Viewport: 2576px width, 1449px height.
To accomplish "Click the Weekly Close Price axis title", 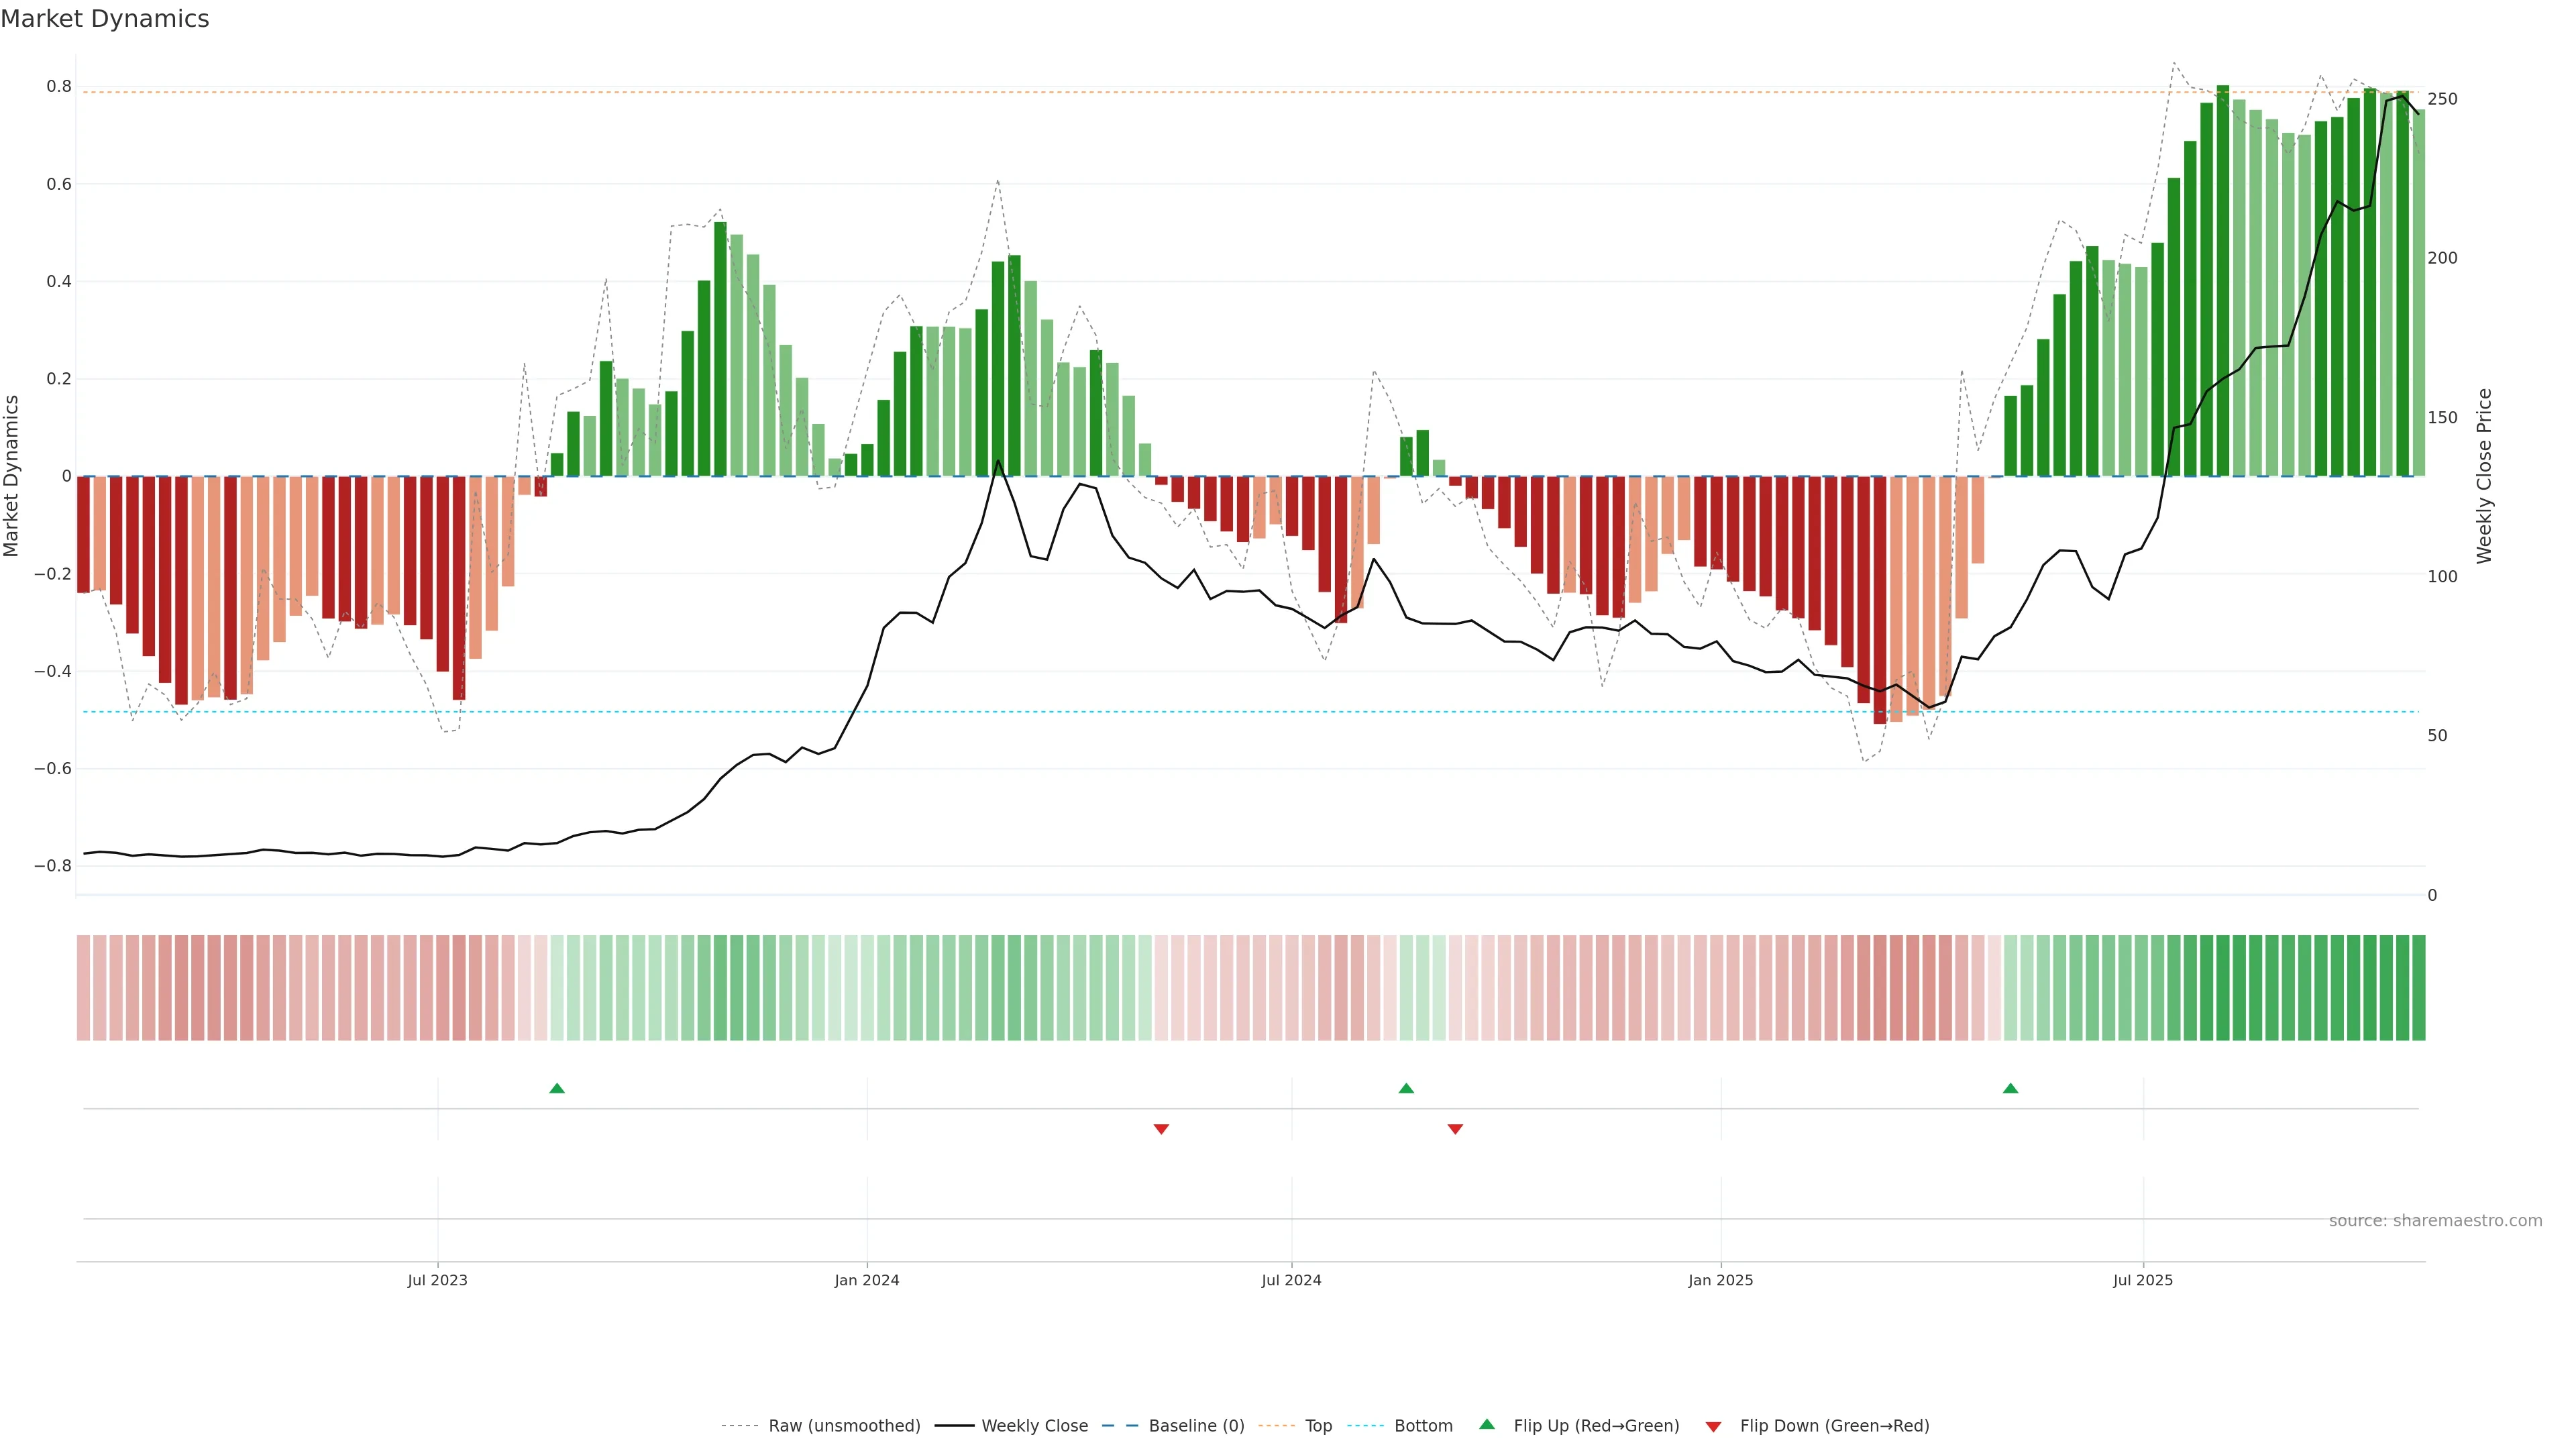I will pyautogui.click(x=2485, y=476).
